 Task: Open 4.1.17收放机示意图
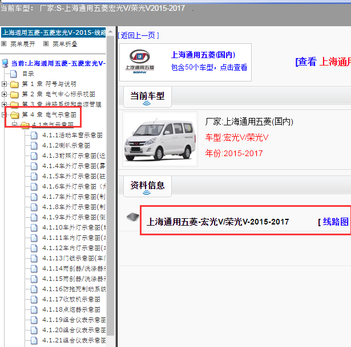pos(71,299)
